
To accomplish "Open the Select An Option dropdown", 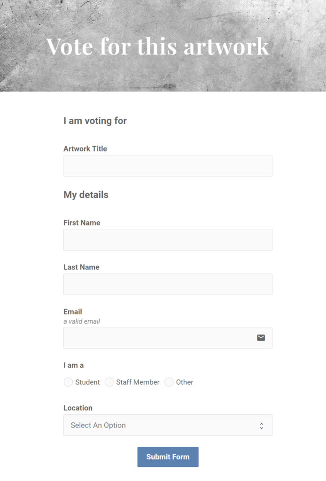I will coord(168,425).
